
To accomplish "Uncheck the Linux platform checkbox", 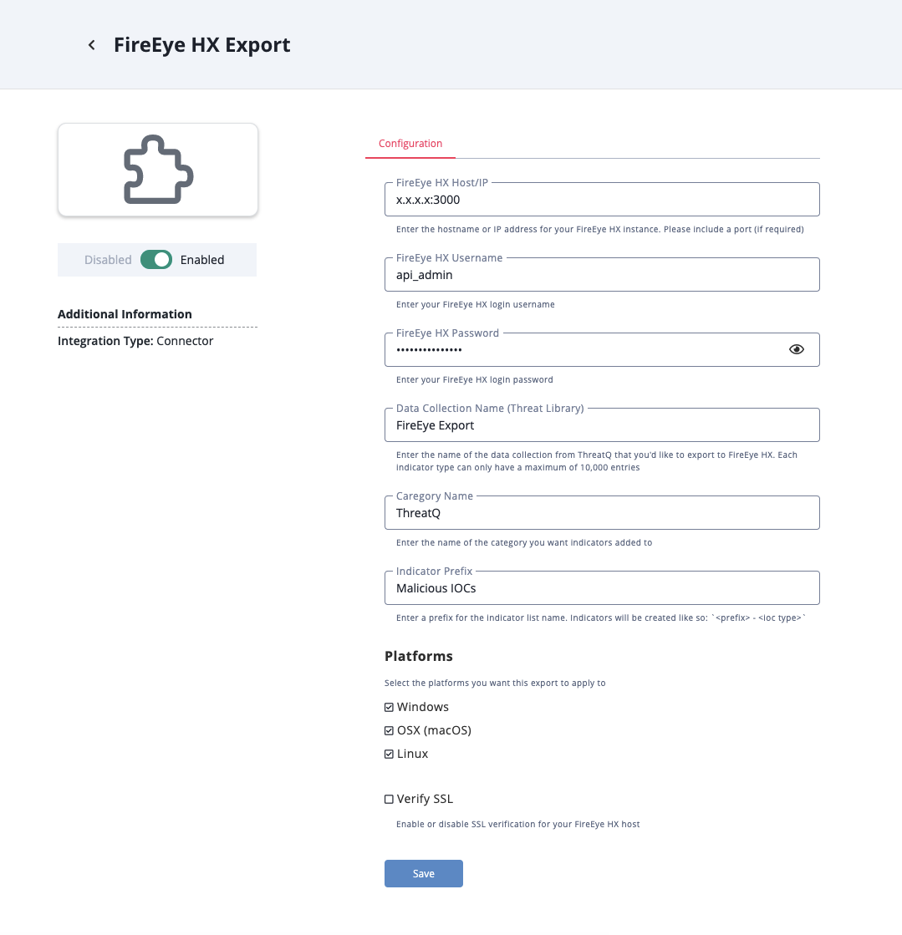I will pos(389,754).
